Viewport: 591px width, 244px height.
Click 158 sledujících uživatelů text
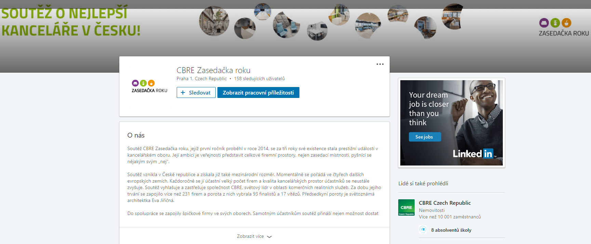[x=259, y=79]
